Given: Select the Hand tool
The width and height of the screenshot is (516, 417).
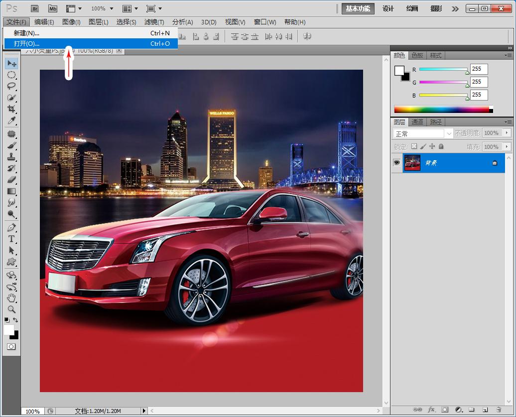Looking at the screenshot, I should (x=11, y=298).
